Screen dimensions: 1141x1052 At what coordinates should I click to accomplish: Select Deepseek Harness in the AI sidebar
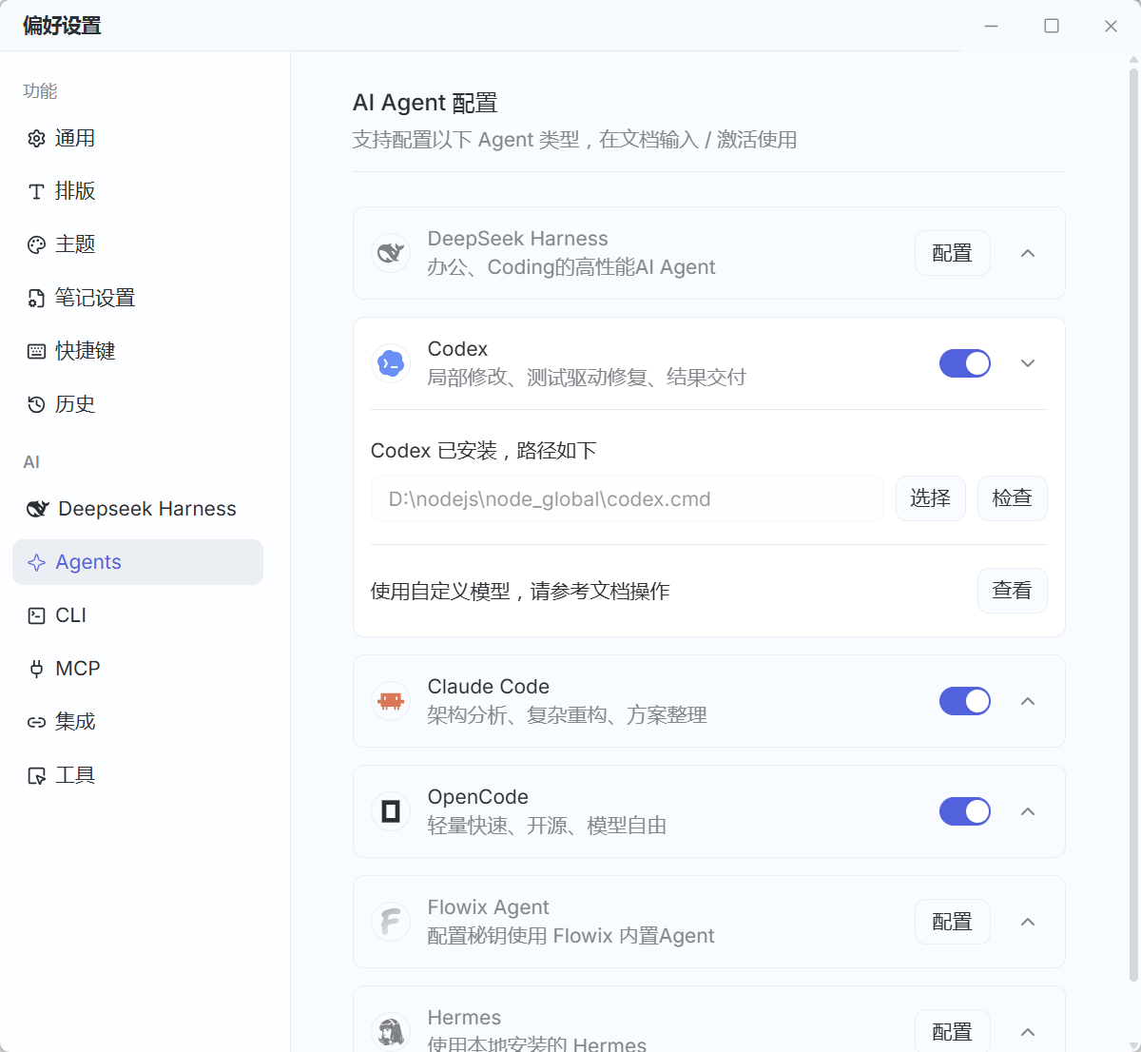pos(138,509)
